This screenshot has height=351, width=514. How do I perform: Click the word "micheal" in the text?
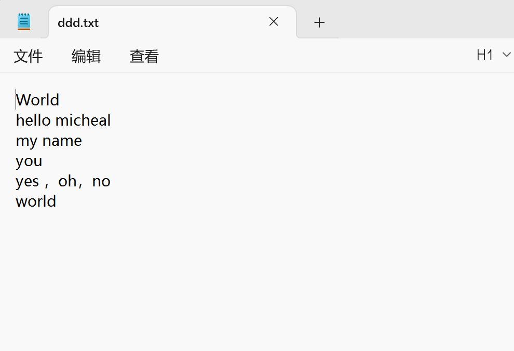point(83,120)
